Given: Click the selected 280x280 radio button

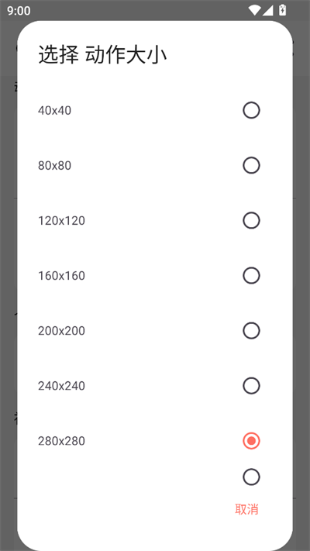Looking at the screenshot, I should [x=251, y=441].
